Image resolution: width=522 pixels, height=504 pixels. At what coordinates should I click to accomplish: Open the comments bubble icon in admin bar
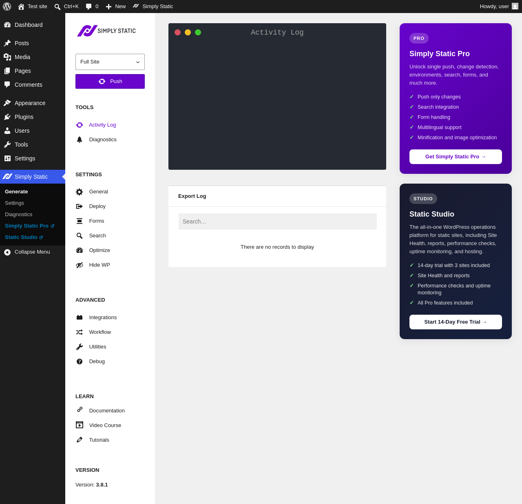coord(89,7)
